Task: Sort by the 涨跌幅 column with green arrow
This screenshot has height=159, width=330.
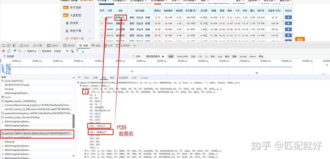Action: (x=169, y=10)
